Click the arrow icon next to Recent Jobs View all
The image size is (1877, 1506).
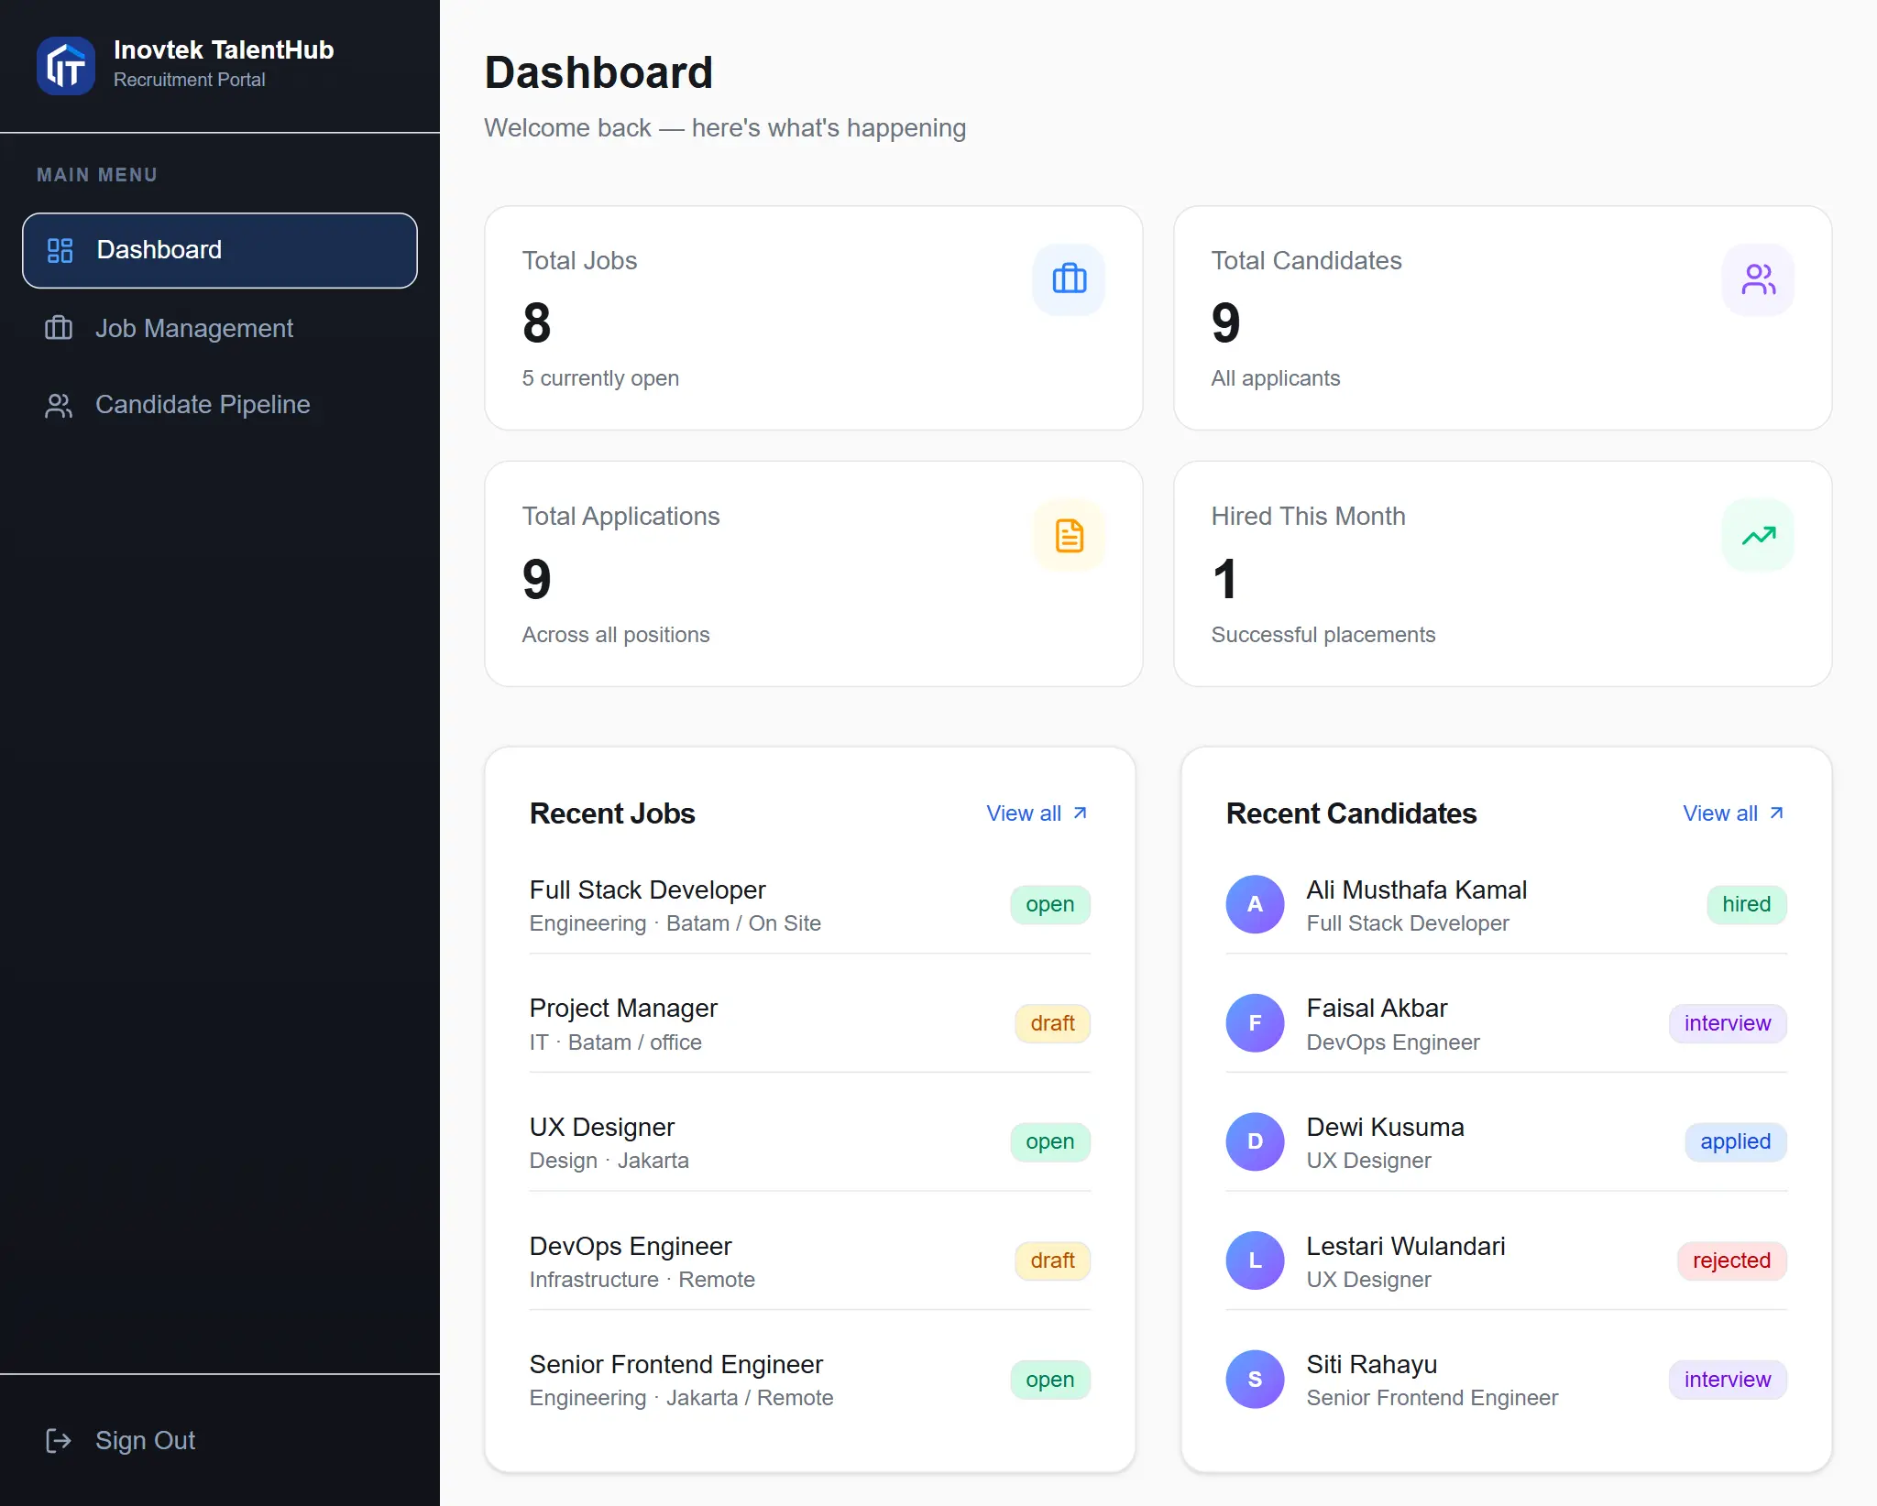1081,813
